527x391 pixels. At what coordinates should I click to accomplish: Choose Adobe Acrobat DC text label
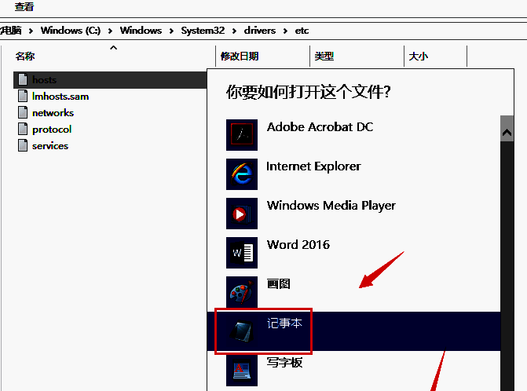click(x=320, y=127)
